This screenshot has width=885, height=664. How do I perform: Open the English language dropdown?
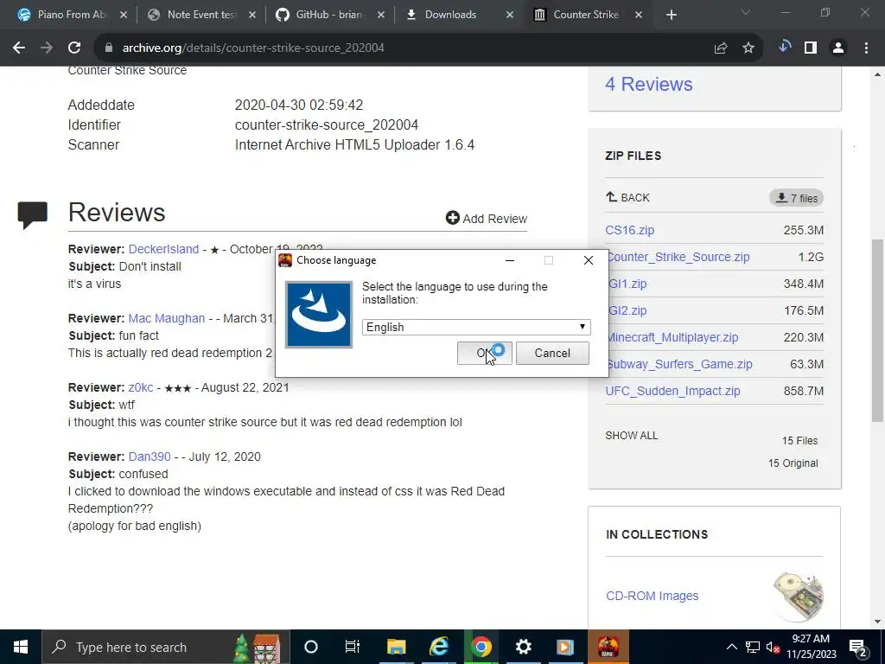tap(476, 327)
